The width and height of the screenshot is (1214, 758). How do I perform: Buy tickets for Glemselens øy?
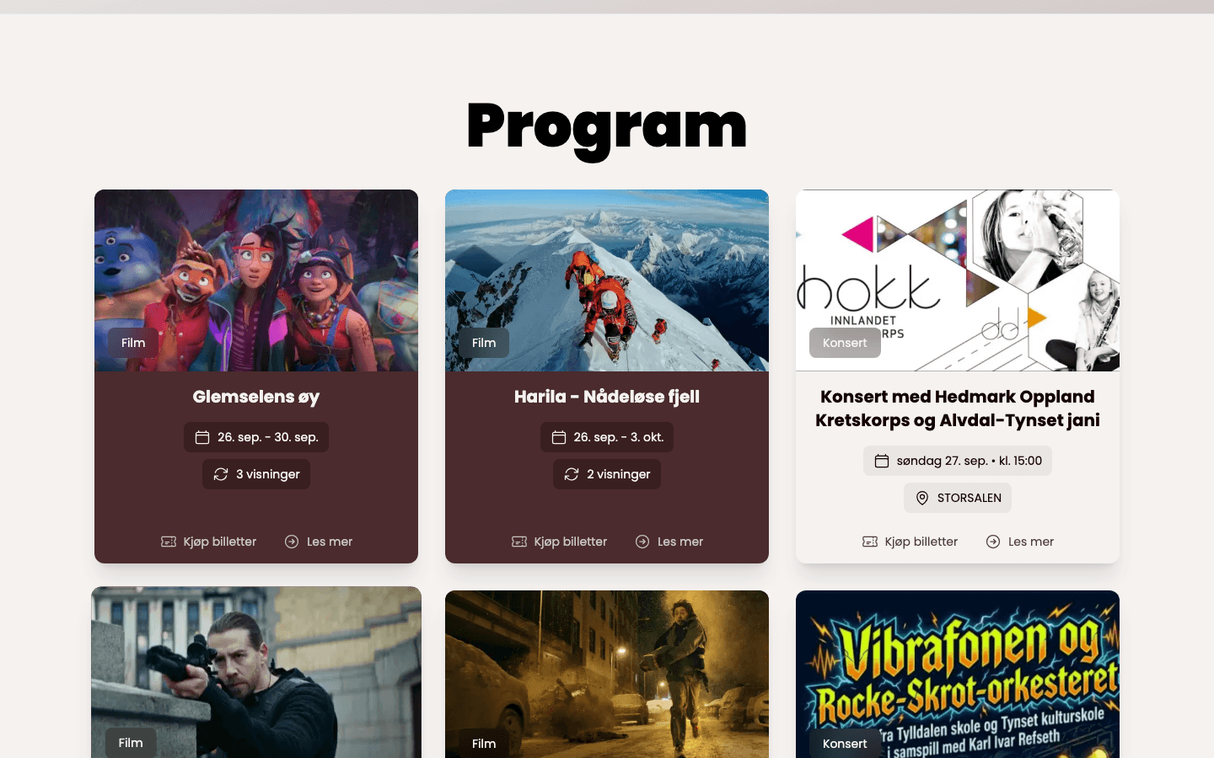(x=209, y=542)
